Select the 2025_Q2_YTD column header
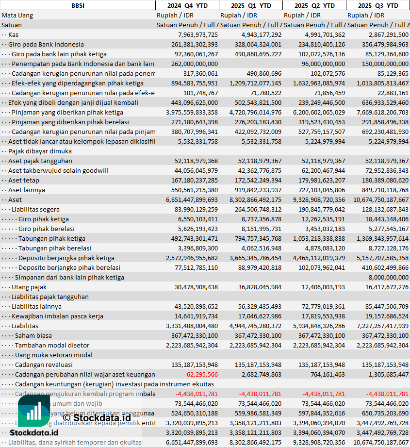This screenshot has height=447, width=410. [314, 5]
